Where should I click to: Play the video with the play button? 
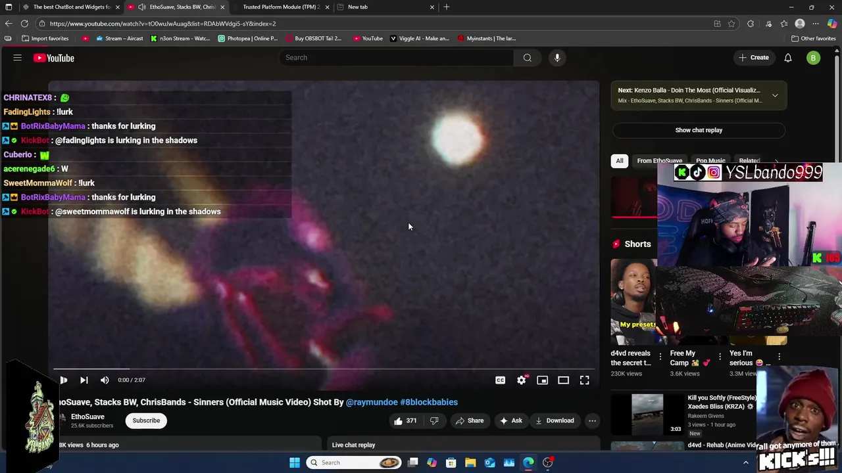click(x=63, y=380)
